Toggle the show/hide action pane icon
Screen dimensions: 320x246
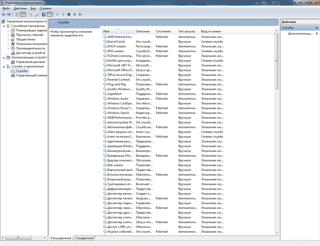[x=49, y=15]
